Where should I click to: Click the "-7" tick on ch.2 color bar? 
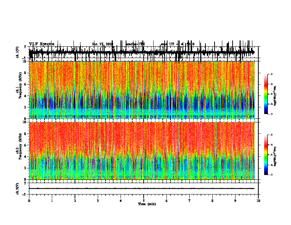[x=271, y=175]
